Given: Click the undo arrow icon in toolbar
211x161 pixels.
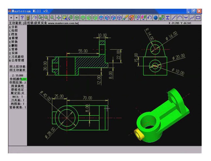Looking at the screenshot, I should pos(150,18).
